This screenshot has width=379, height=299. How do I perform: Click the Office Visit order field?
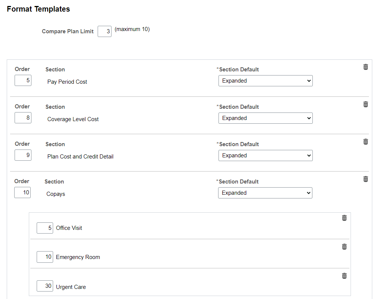tap(45, 228)
